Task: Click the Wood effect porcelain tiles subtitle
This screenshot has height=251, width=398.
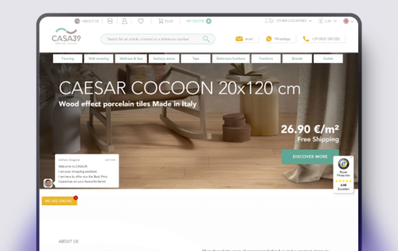Action: [x=127, y=104]
